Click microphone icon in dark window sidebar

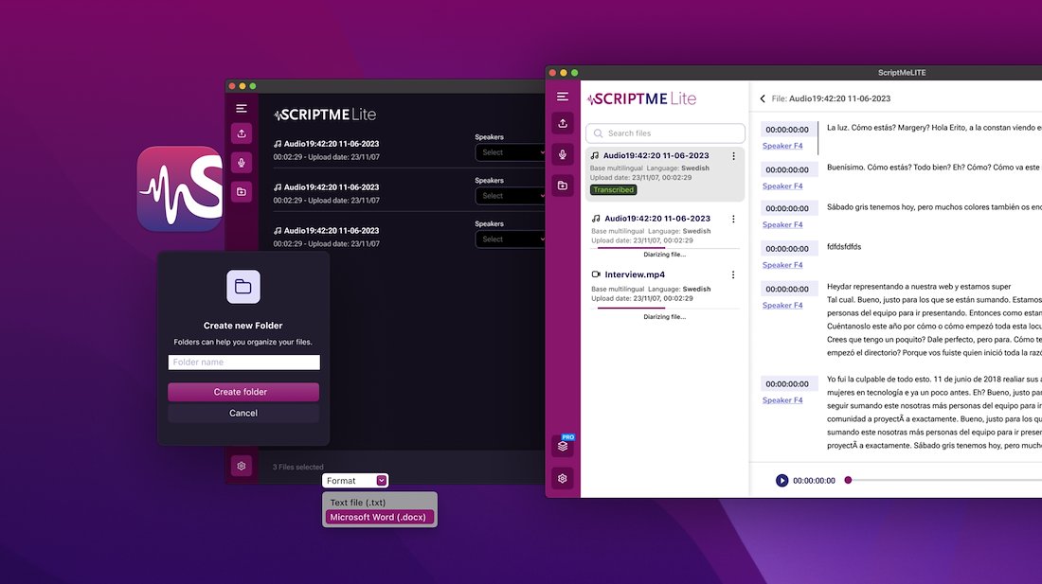click(x=242, y=163)
